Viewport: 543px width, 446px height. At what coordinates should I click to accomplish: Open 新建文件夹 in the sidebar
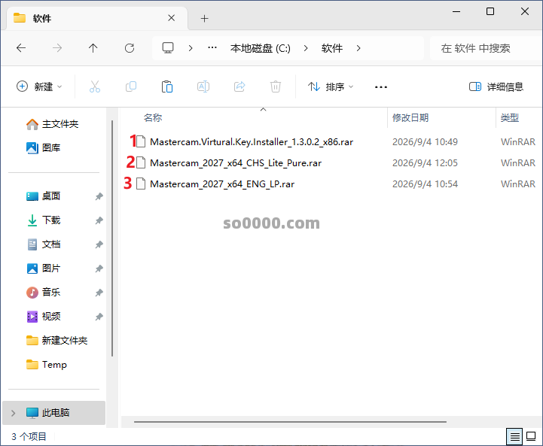(x=57, y=340)
